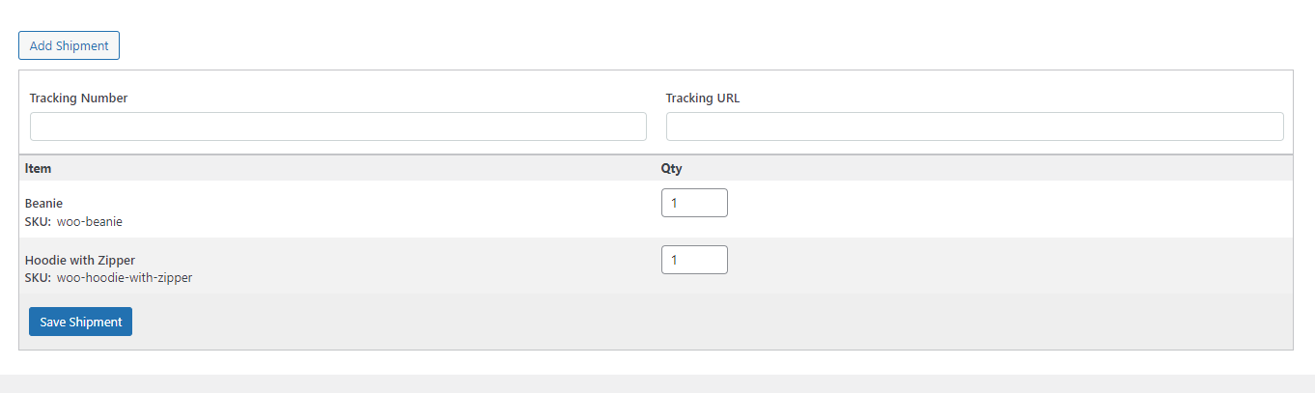Click the Beanie product name
The height and width of the screenshot is (393, 1315).
click(x=44, y=204)
